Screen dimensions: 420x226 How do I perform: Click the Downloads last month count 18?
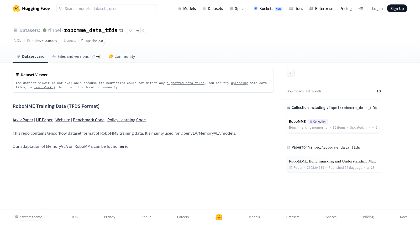tap(379, 91)
